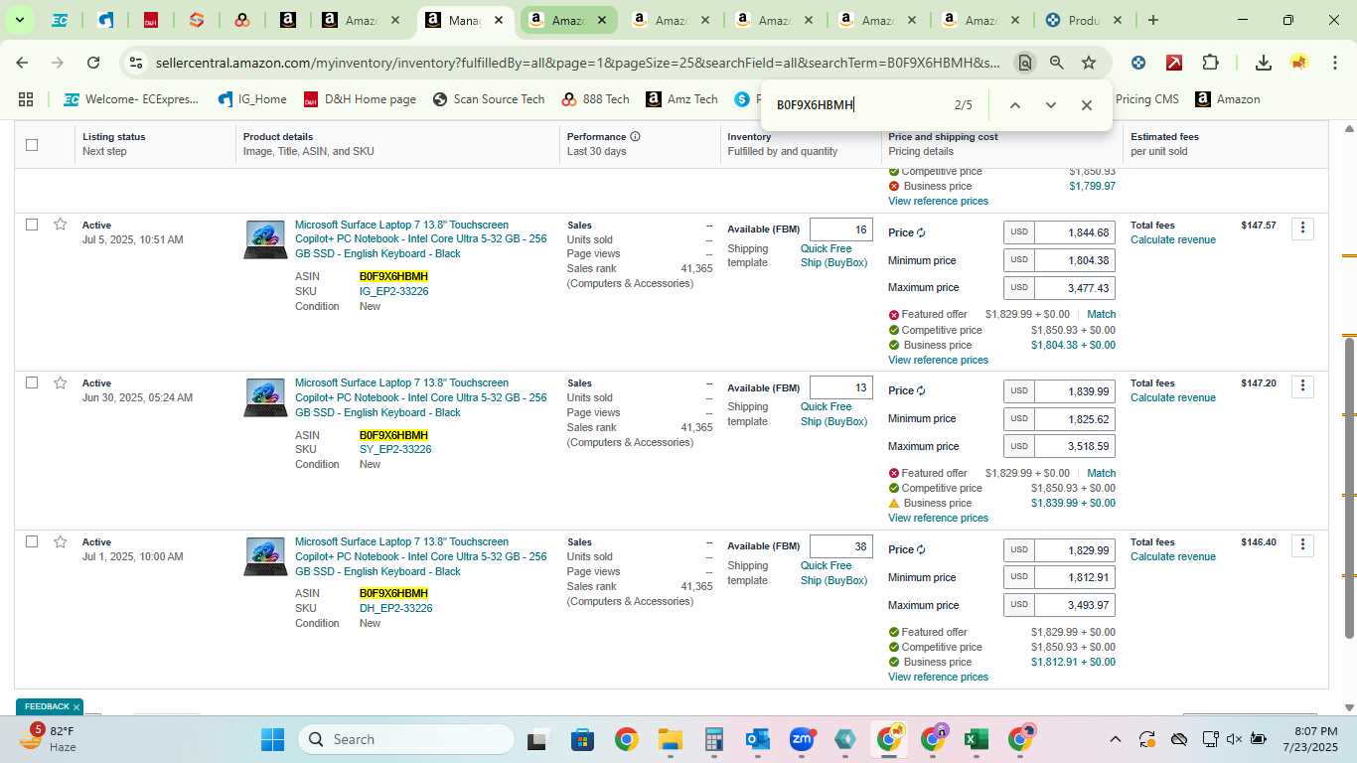Open Windows Start menu
The image size is (1357, 763).
coord(272,739)
